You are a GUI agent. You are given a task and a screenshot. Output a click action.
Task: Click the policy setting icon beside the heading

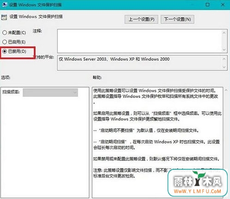pyautogui.click(x=4, y=17)
